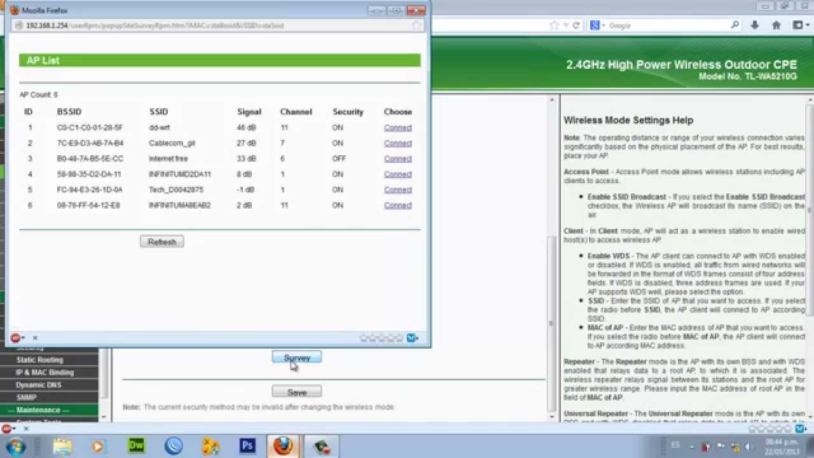Reload the page in main Firefox window
The image size is (814, 458).
point(576,25)
